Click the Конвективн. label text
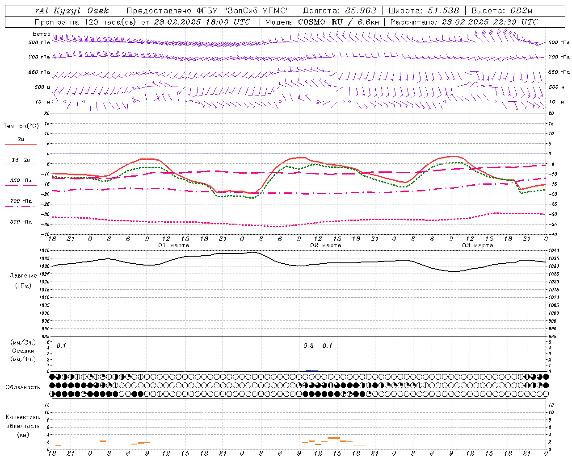Image resolution: width=572 pixels, height=457 pixels. pos(23,417)
